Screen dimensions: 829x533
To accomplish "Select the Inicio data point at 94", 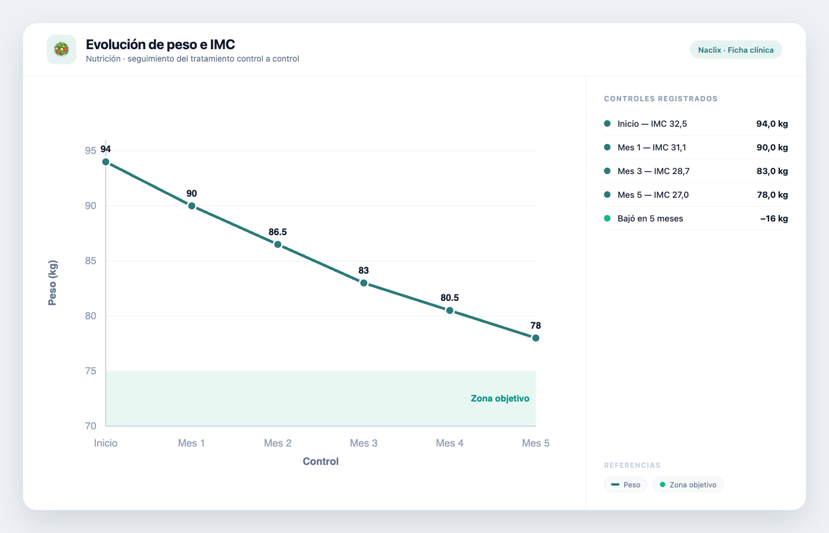I will [105, 162].
